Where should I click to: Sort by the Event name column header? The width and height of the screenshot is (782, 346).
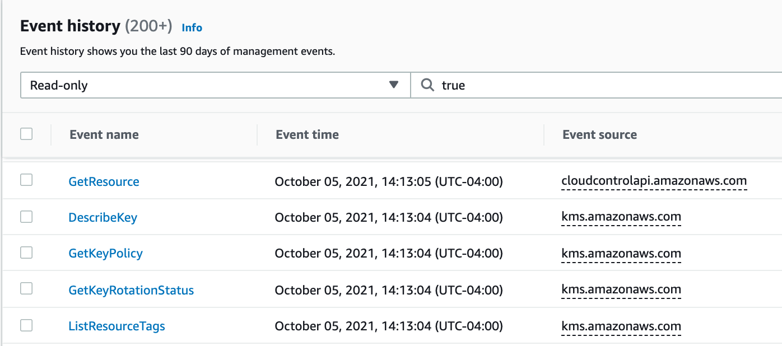click(x=104, y=135)
